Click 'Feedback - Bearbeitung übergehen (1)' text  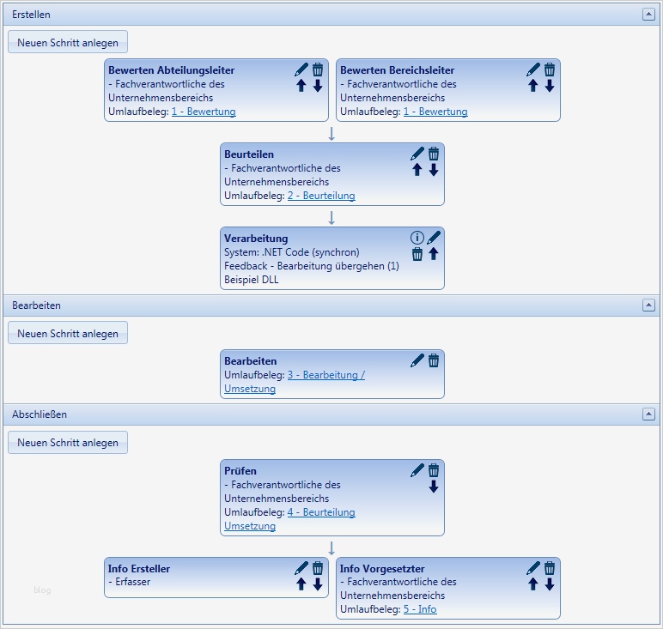click(312, 266)
